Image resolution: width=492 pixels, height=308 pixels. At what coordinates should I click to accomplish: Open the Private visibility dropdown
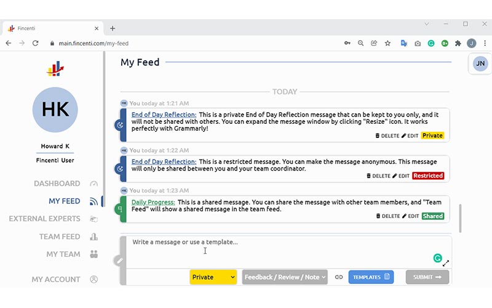coord(213,277)
